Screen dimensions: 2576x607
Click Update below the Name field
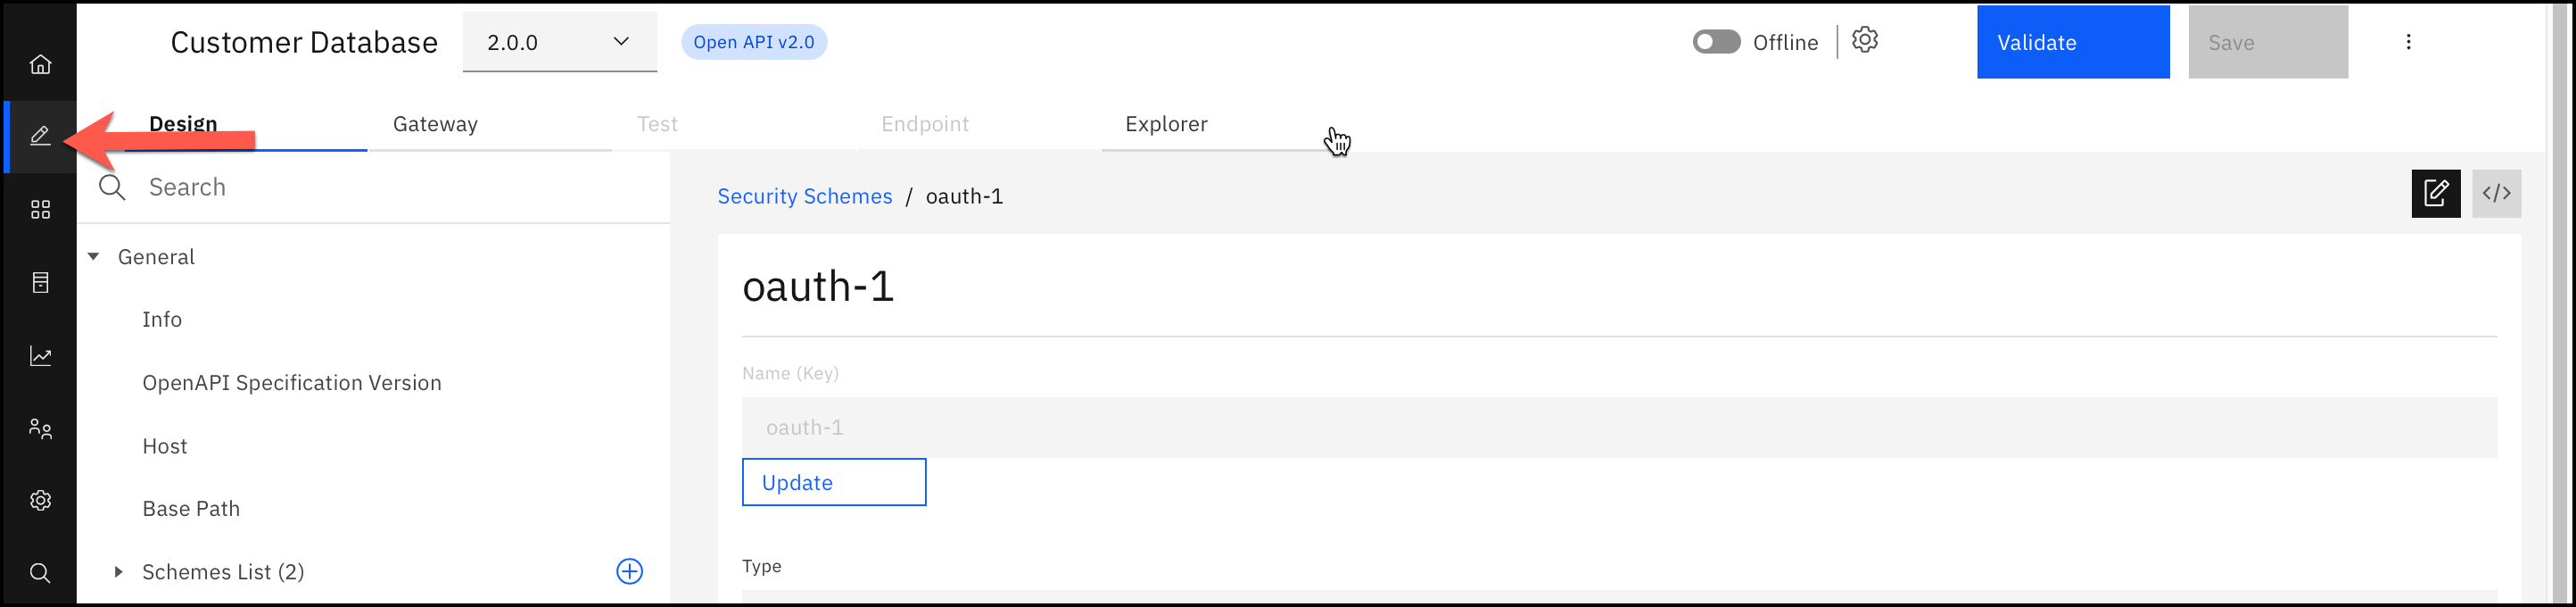click(x=833, y=482)
